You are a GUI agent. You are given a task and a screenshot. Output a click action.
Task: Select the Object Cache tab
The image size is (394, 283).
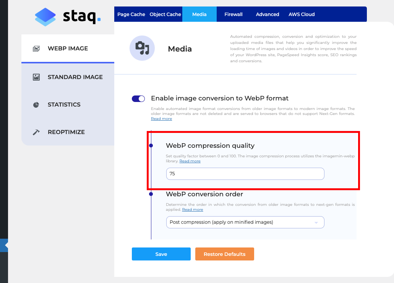click(x=165, y=14)
